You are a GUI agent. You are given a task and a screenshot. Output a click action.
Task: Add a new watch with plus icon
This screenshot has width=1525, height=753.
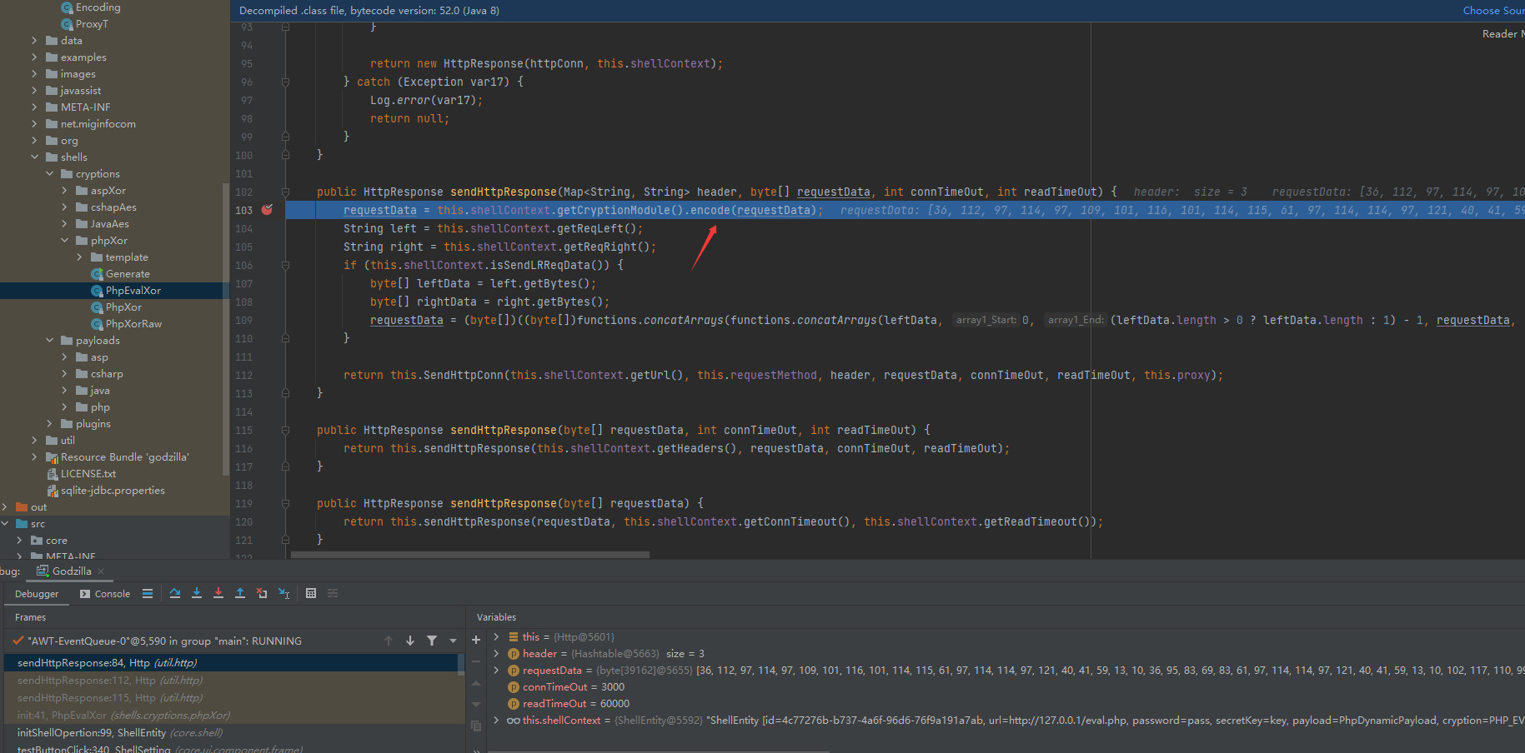(476, 640)
